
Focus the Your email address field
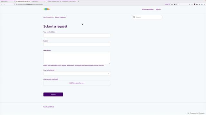[77, 35]
